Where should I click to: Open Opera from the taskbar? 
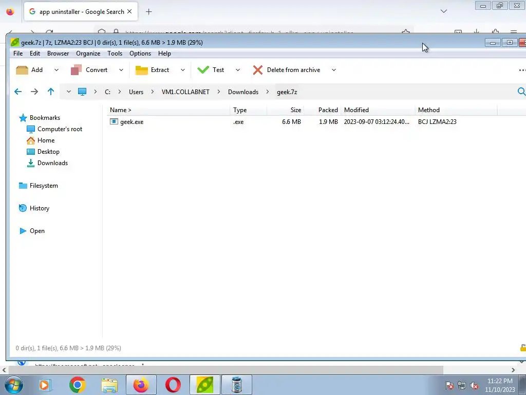coord(173,385)
